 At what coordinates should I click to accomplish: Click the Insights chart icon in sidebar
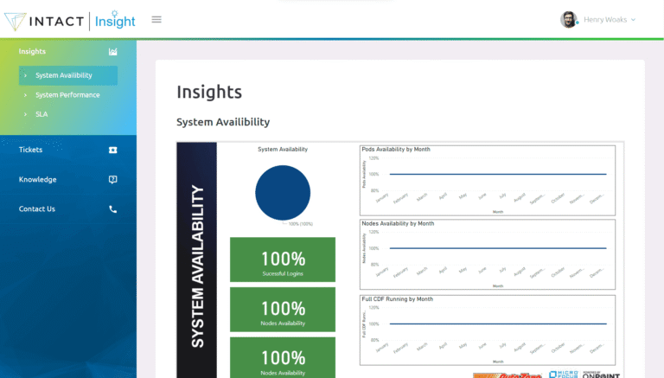(112, 52)
